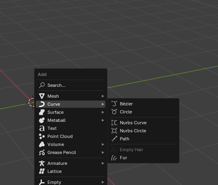Screen dimensions: 218x185
Task: Click the Grease Pencil squiggle icon
Action: [x=42, y=152]
